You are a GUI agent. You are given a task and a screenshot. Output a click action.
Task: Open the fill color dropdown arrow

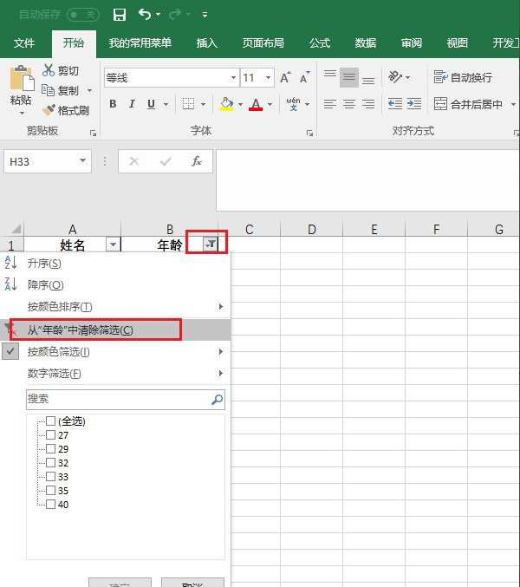pyautogui.click(x=240, y=104)
